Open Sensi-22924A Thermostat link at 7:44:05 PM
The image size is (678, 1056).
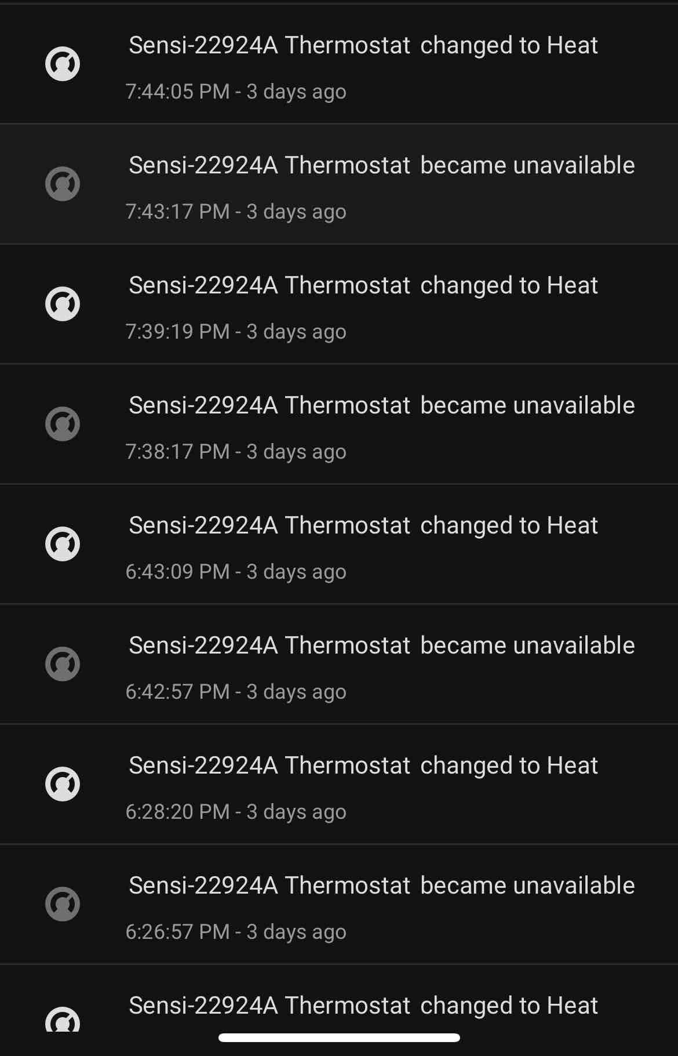click(x=269, y=45)
